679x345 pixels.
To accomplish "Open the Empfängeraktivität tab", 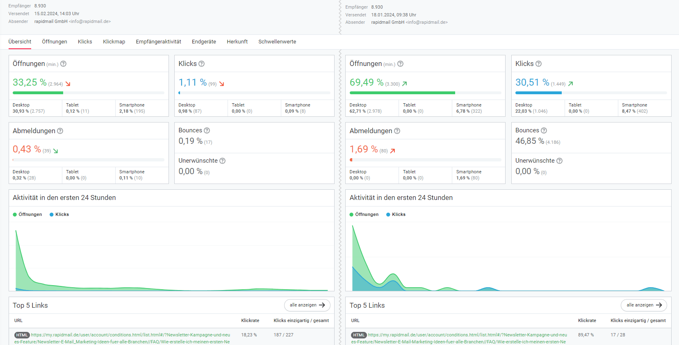I will (158, 42).
